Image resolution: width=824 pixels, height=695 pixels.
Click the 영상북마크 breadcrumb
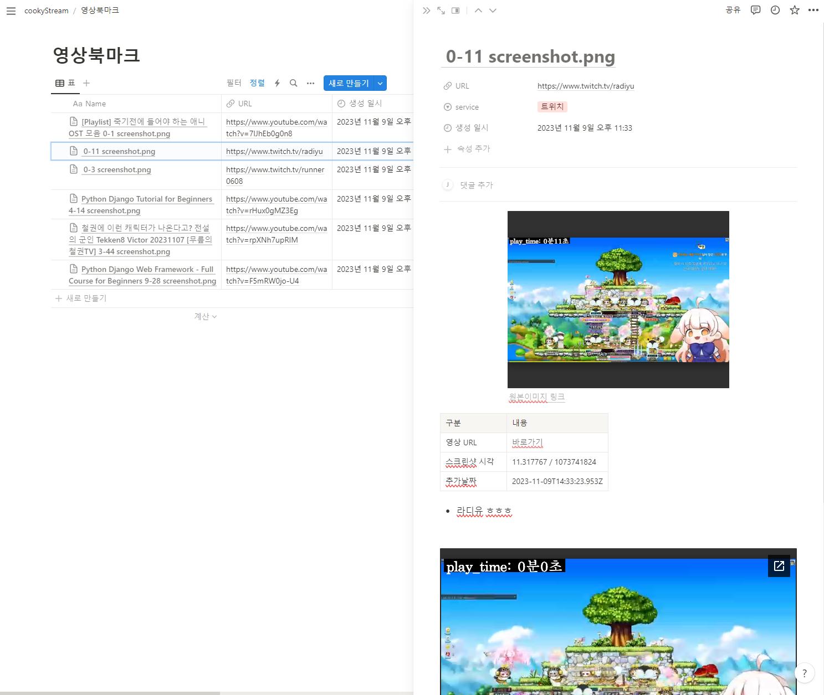100,11
